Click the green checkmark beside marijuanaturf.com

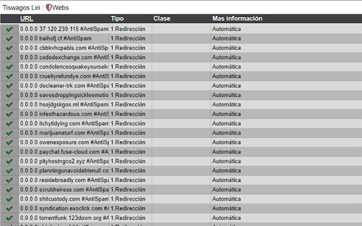click(x=10, y=133)
